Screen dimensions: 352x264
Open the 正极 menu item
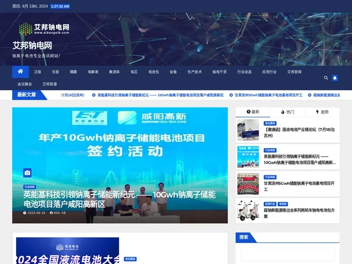(38, 72)
